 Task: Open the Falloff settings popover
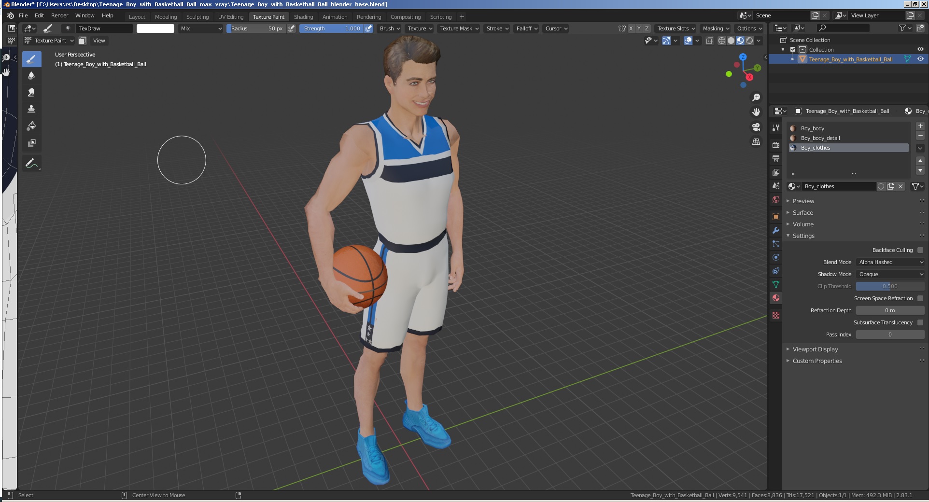526,28
